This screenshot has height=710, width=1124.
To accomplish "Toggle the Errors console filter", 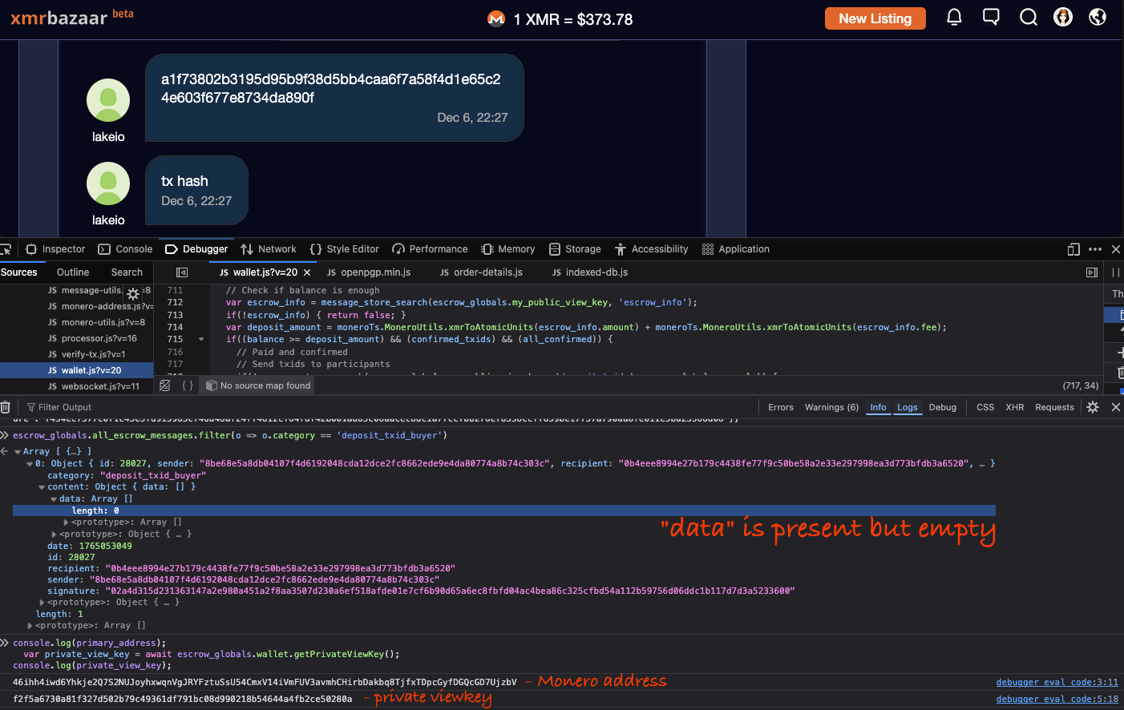I will click(x=781, y=407).
